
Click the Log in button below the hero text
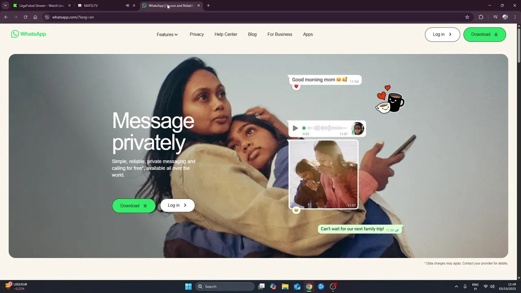click(177, 206)
